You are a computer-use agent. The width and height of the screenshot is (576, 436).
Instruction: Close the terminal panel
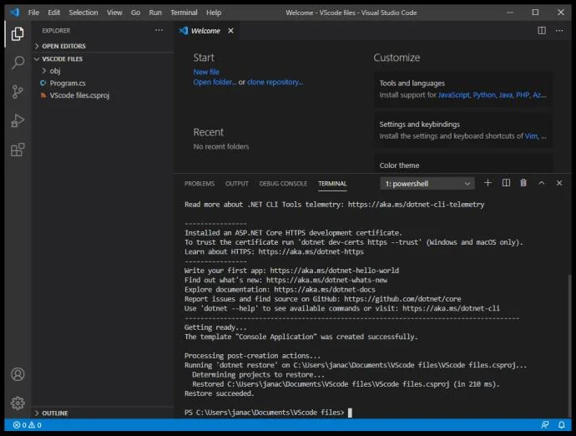(x=559, y=183)
